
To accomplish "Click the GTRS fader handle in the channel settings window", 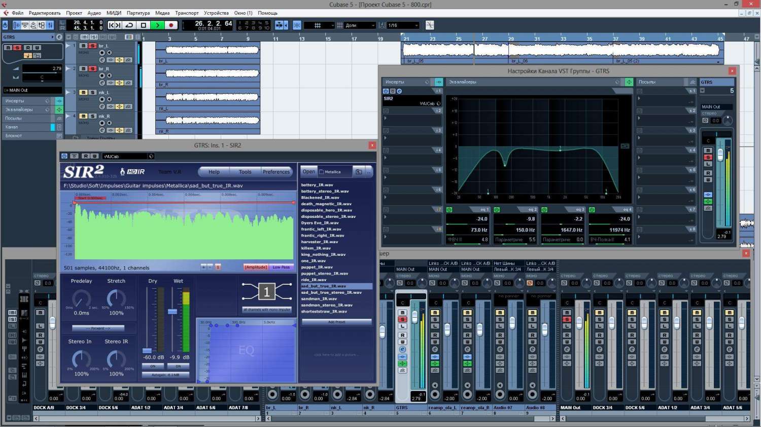I will 720,155.
